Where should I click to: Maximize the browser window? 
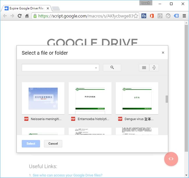tap(171, 4)
